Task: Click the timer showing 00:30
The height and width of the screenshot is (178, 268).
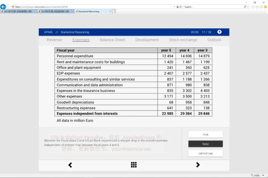Action: coord(195,32)
